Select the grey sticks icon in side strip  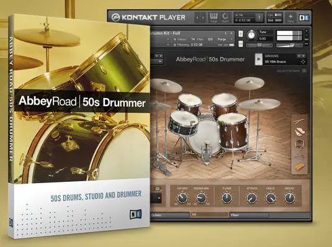(x=299, y=156)
